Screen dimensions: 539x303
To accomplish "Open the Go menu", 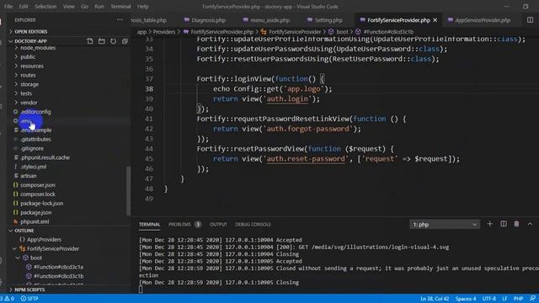I will [x=84, y=7].
